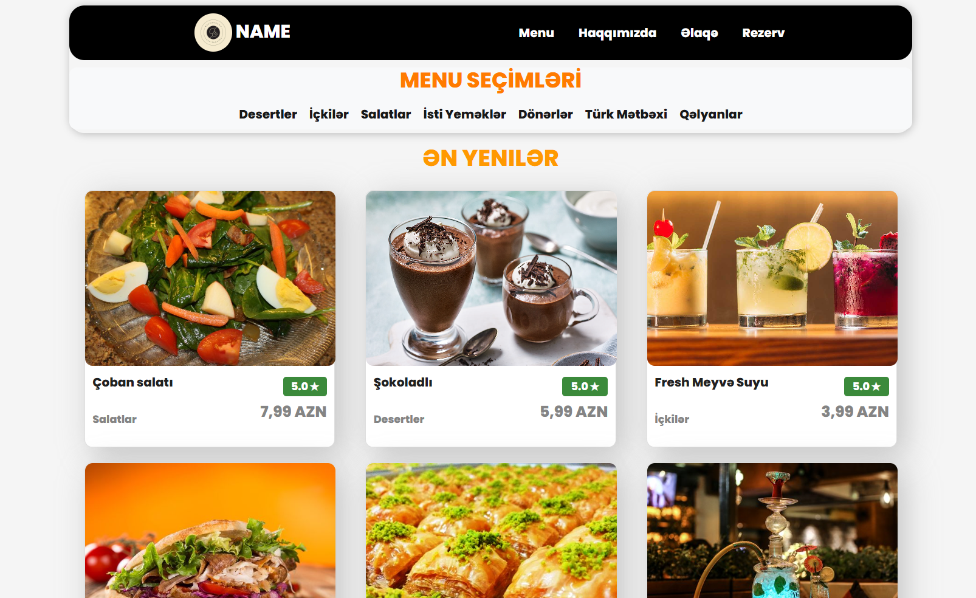The height and width of the screenshot is (598, 976).
Task: Switch to the Salatlar category
Action: pyautogui.click(x=386, y=114)
